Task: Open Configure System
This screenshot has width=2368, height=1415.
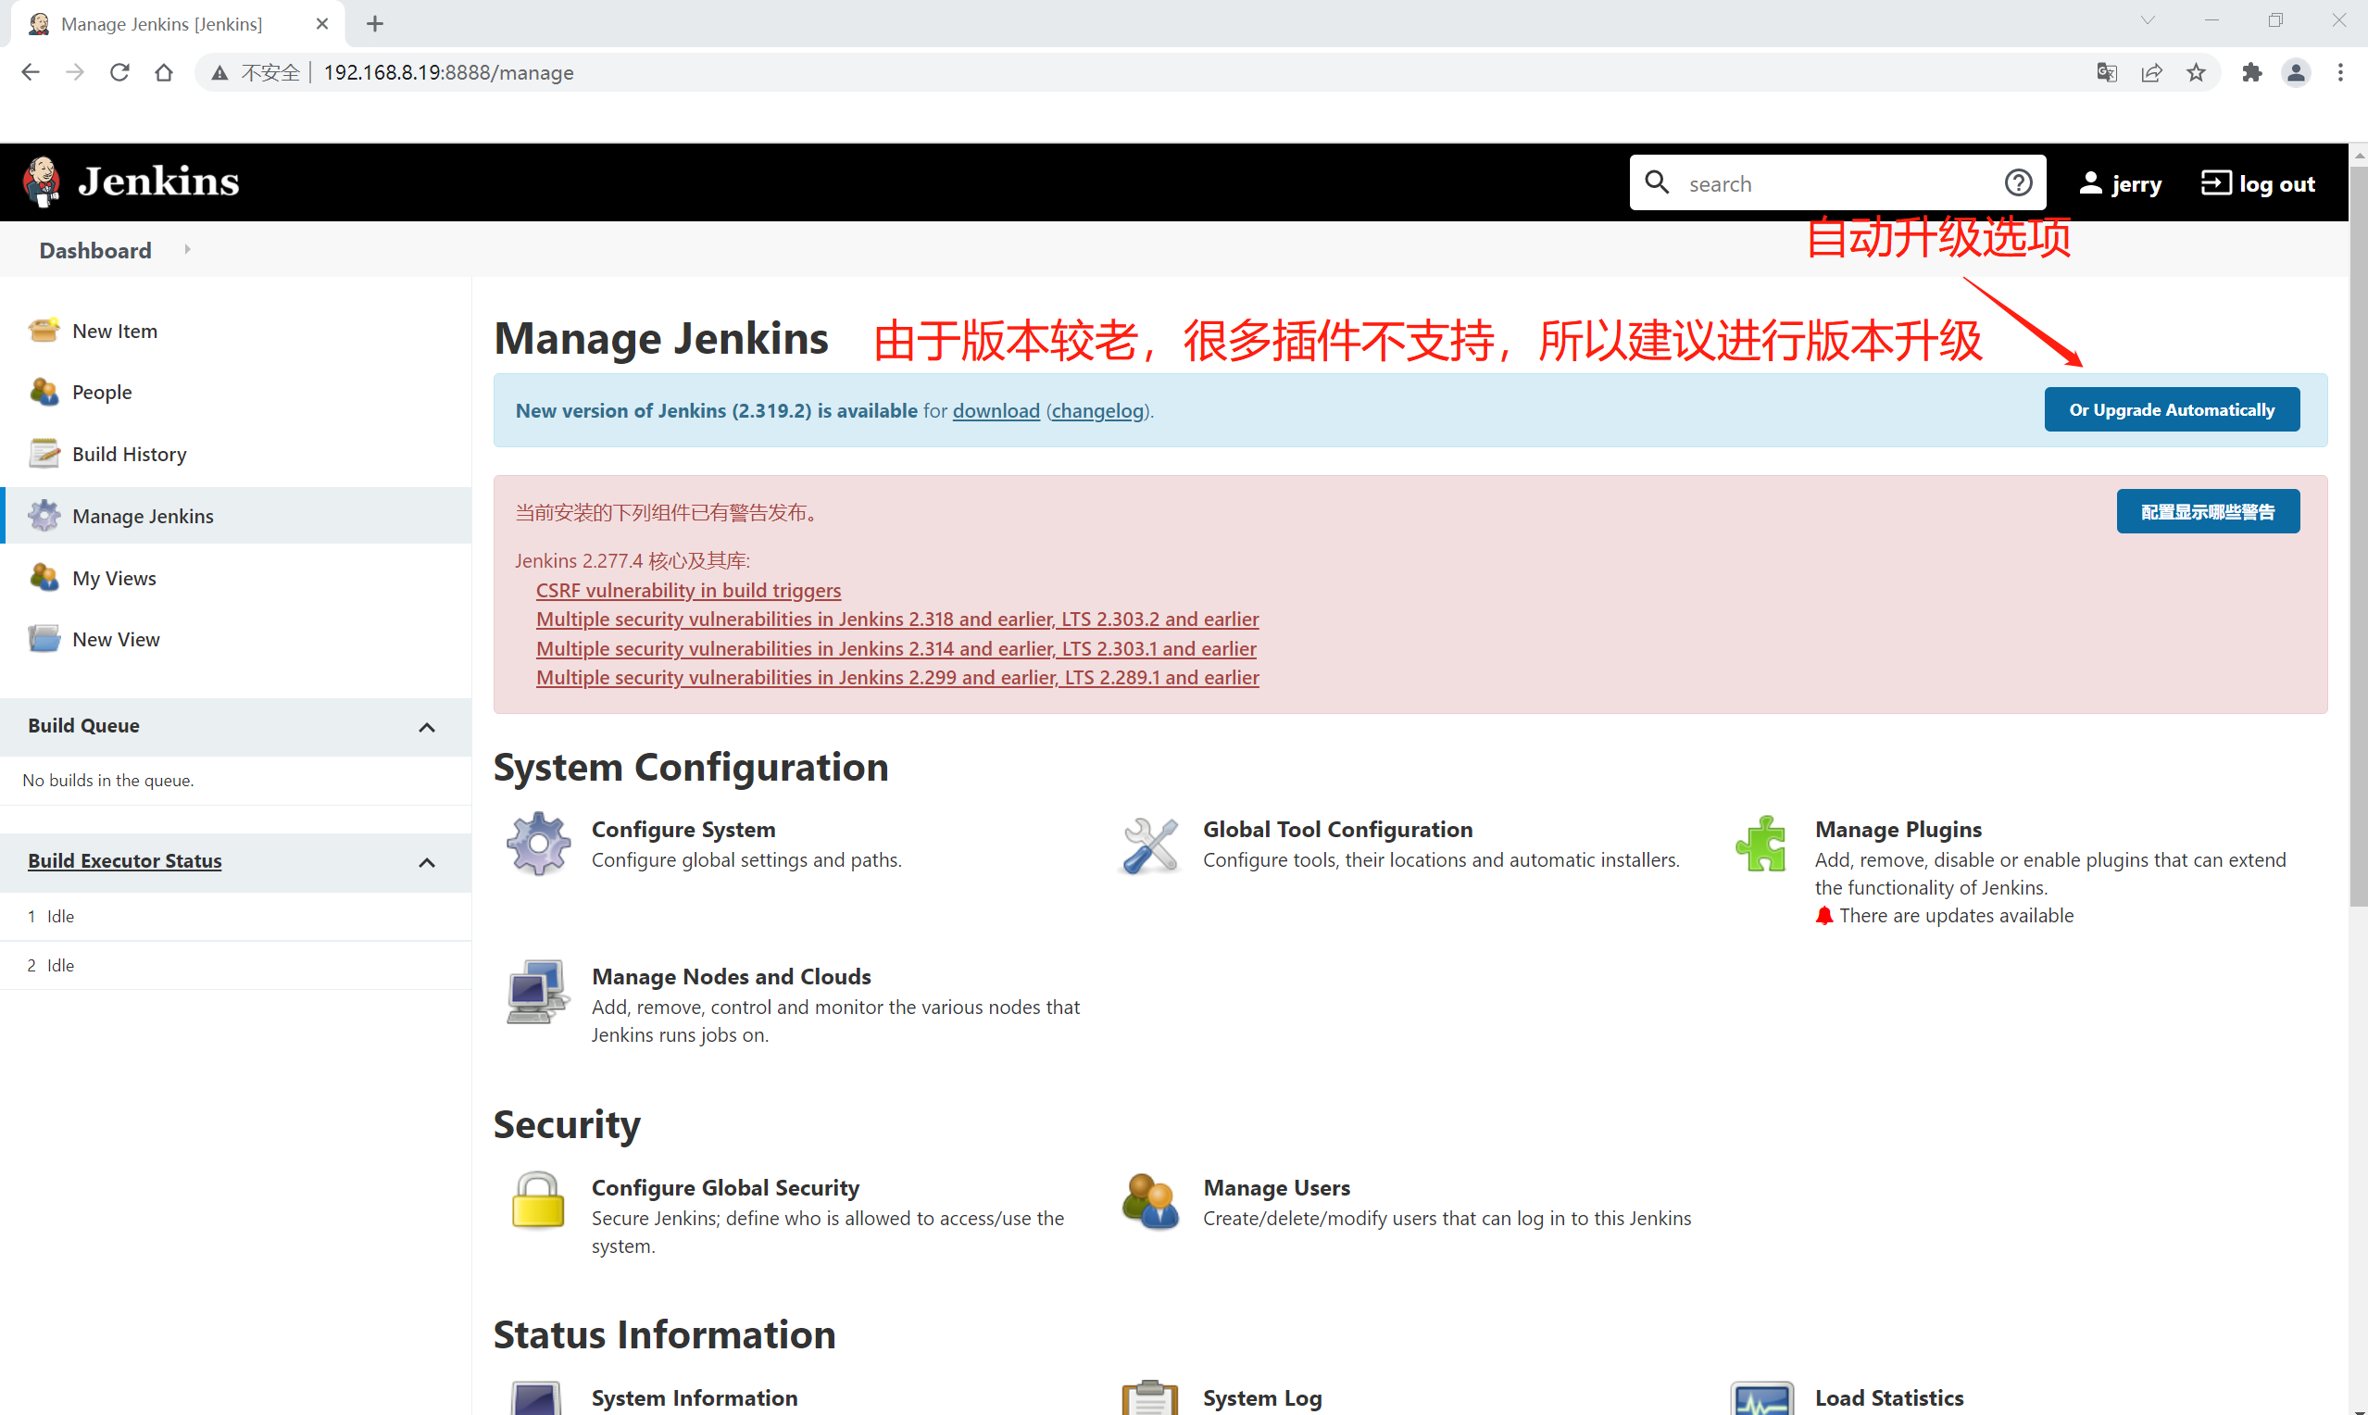Action: pos(683,830)
